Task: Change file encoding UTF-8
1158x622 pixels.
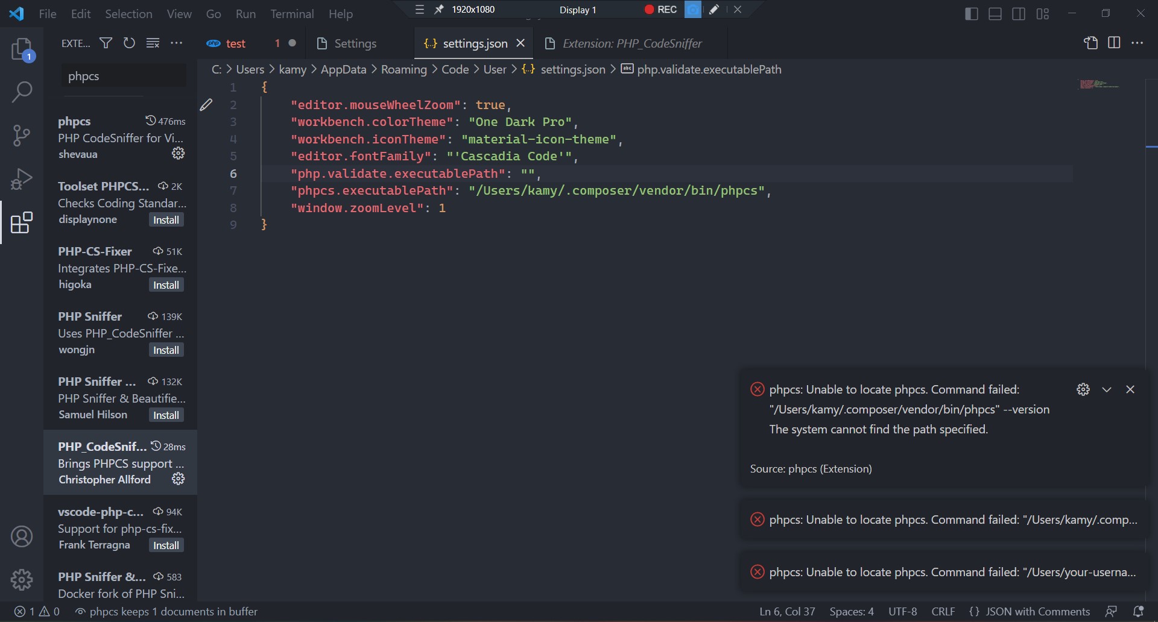Action: (902, 612)
